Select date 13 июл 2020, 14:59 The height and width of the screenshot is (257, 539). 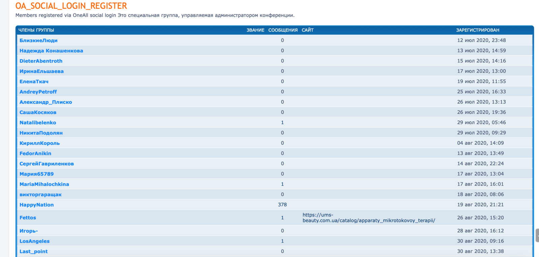(481, 51)
